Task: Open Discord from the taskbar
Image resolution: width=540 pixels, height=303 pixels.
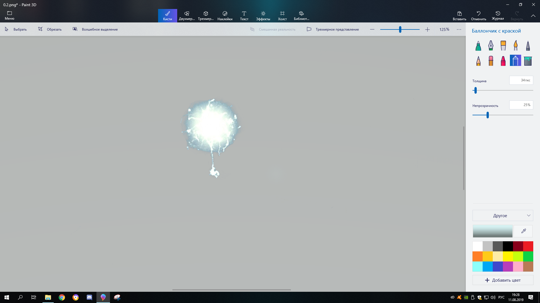Action: [89, 297]
